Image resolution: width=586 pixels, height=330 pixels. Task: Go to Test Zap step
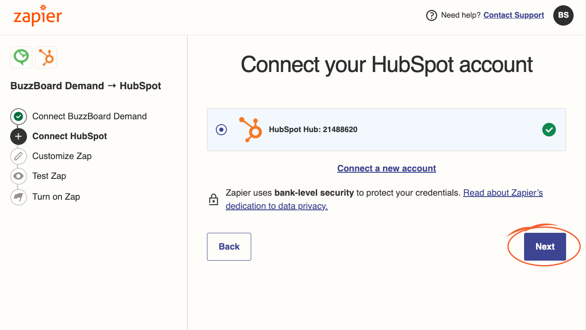tap(49, 176)
